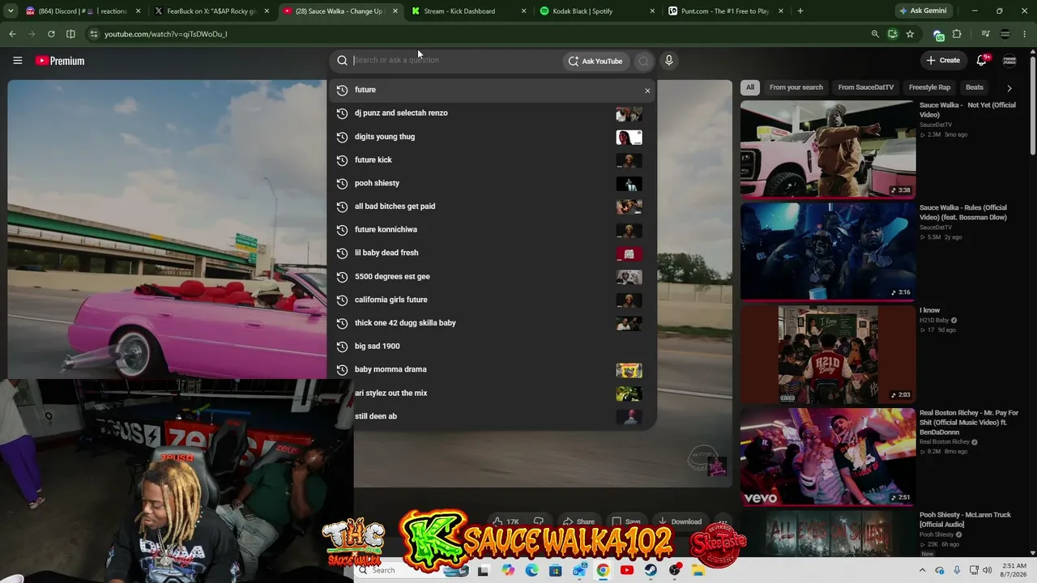The height and width of the screenshot is (583, 1037).
Task: Click the Chrome address bar URL
Action: tap(166, 34)
